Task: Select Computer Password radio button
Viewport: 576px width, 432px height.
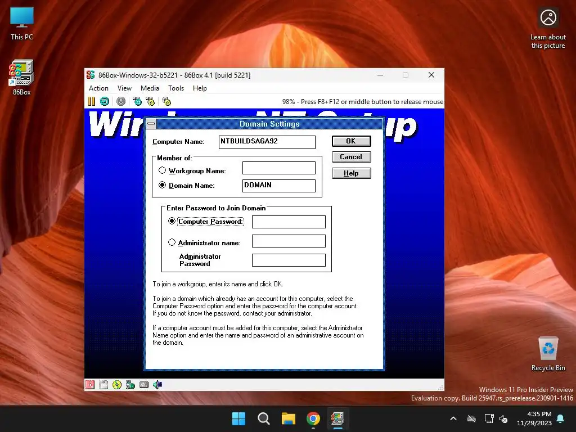Action: pyautogui.click(x=172, y=221)
